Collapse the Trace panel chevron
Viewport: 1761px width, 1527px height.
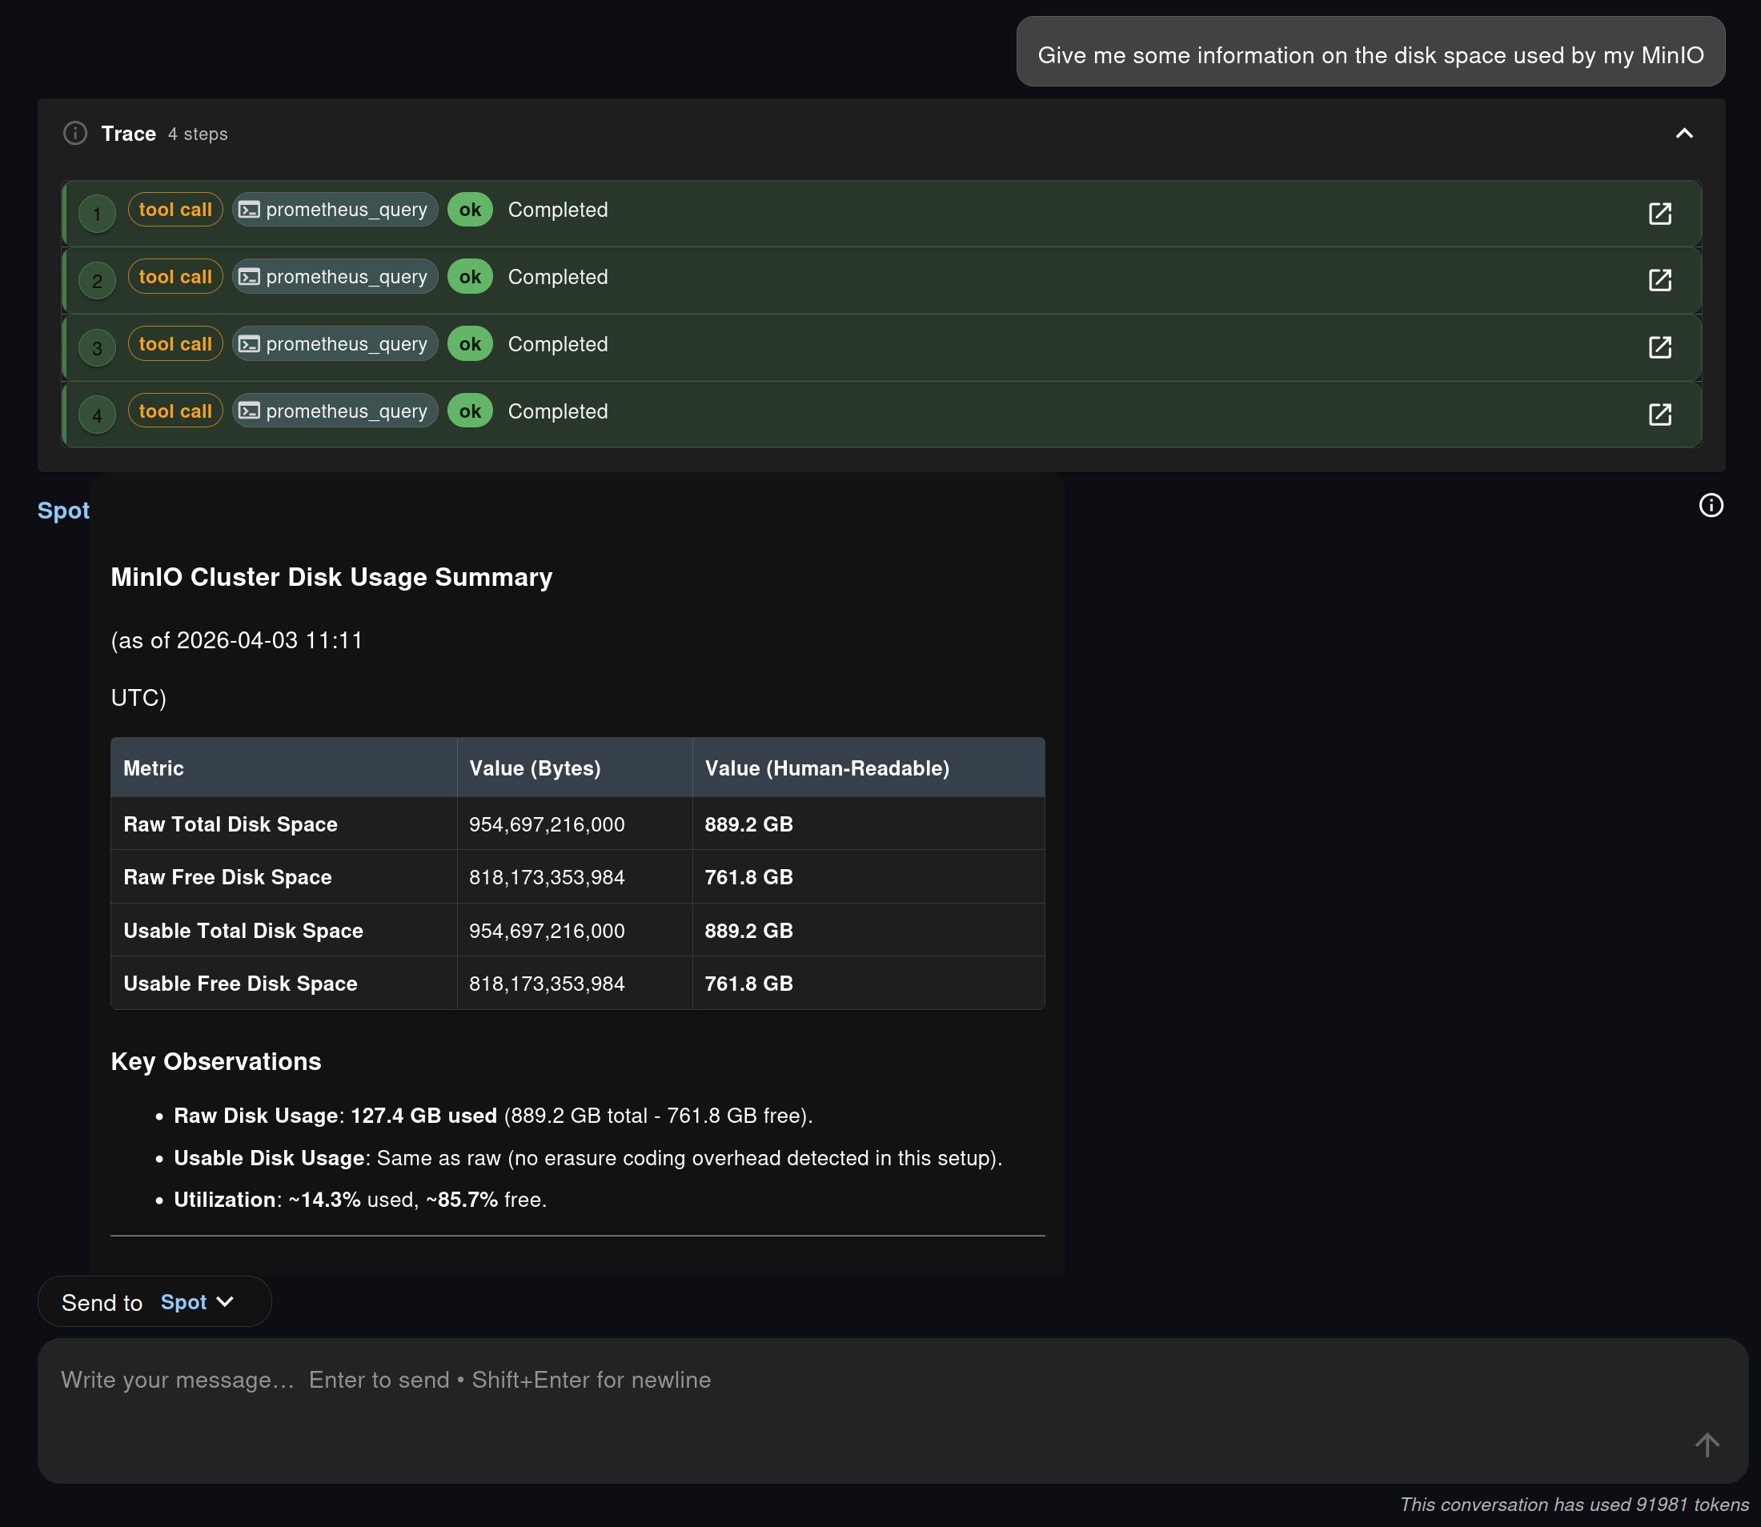point(1684,133)
